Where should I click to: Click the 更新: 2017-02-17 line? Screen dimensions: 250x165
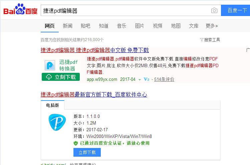tap(91, 130)
